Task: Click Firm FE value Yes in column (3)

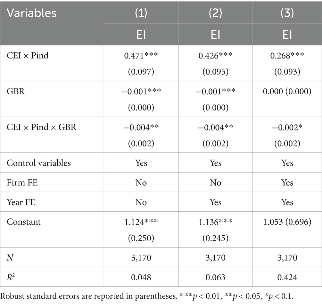Action: click(x=287, y=183)
